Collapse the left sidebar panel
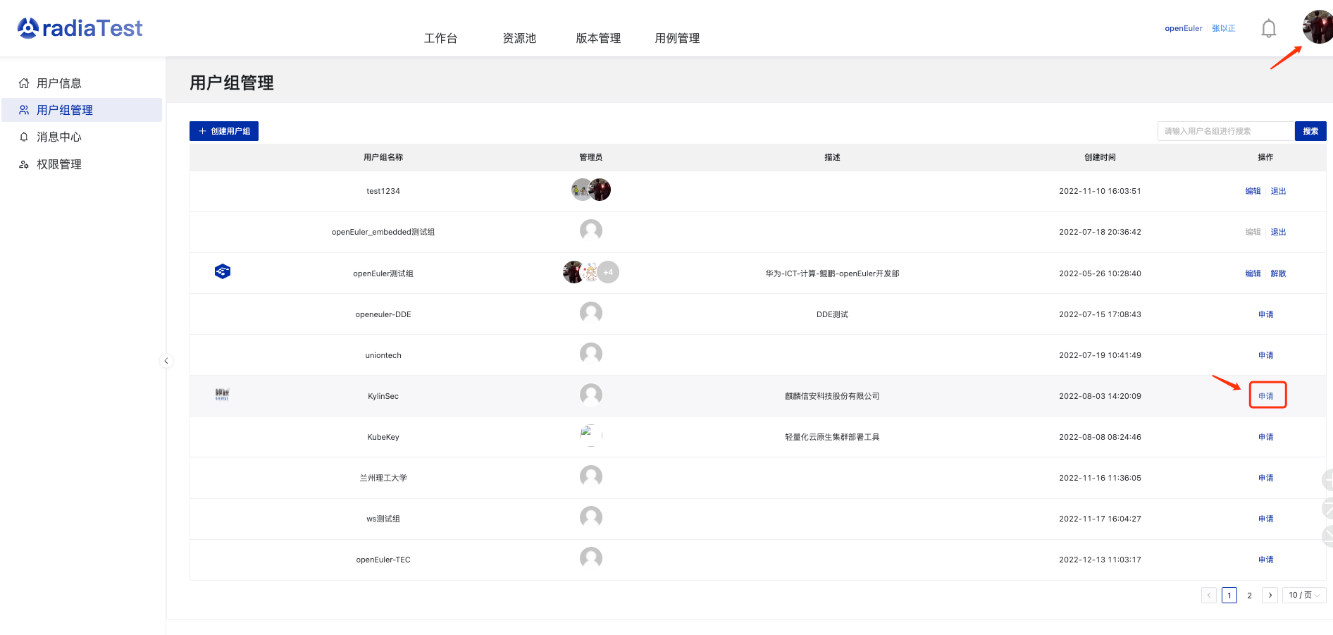Screen dimensions: 1333x635 [166, 361]
